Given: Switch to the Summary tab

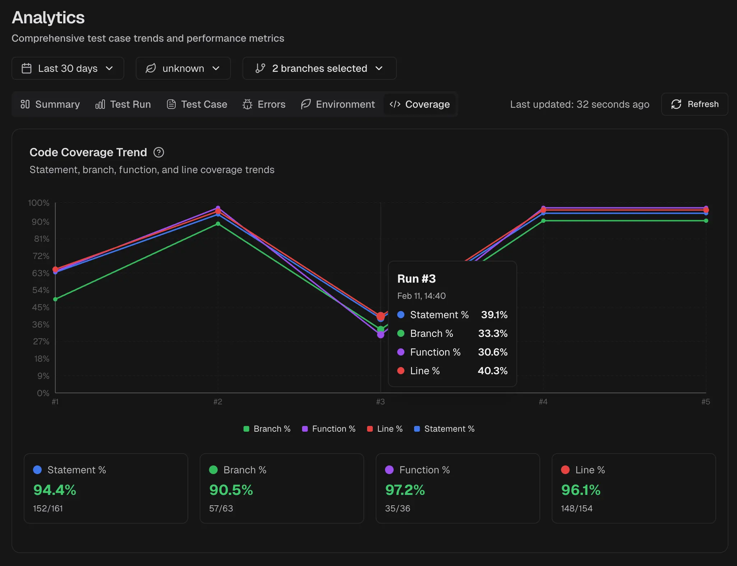Looking at the screenshot, I should (x=50, y=104).
